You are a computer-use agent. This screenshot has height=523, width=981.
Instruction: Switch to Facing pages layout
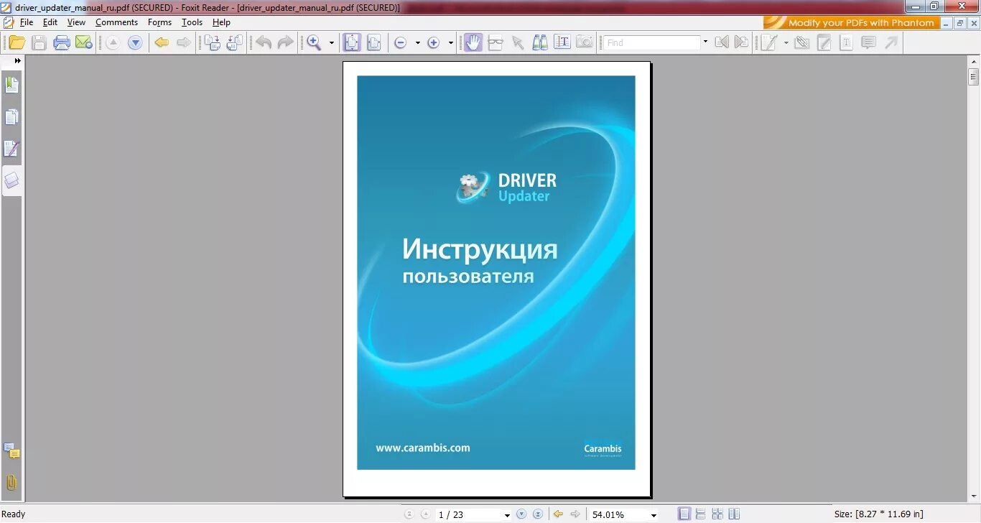coord(733,514)
